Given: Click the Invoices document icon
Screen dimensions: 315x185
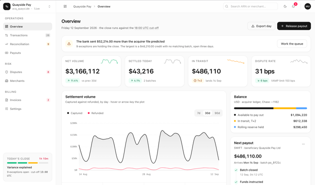Looking at the screenshot, I should 6,100.
